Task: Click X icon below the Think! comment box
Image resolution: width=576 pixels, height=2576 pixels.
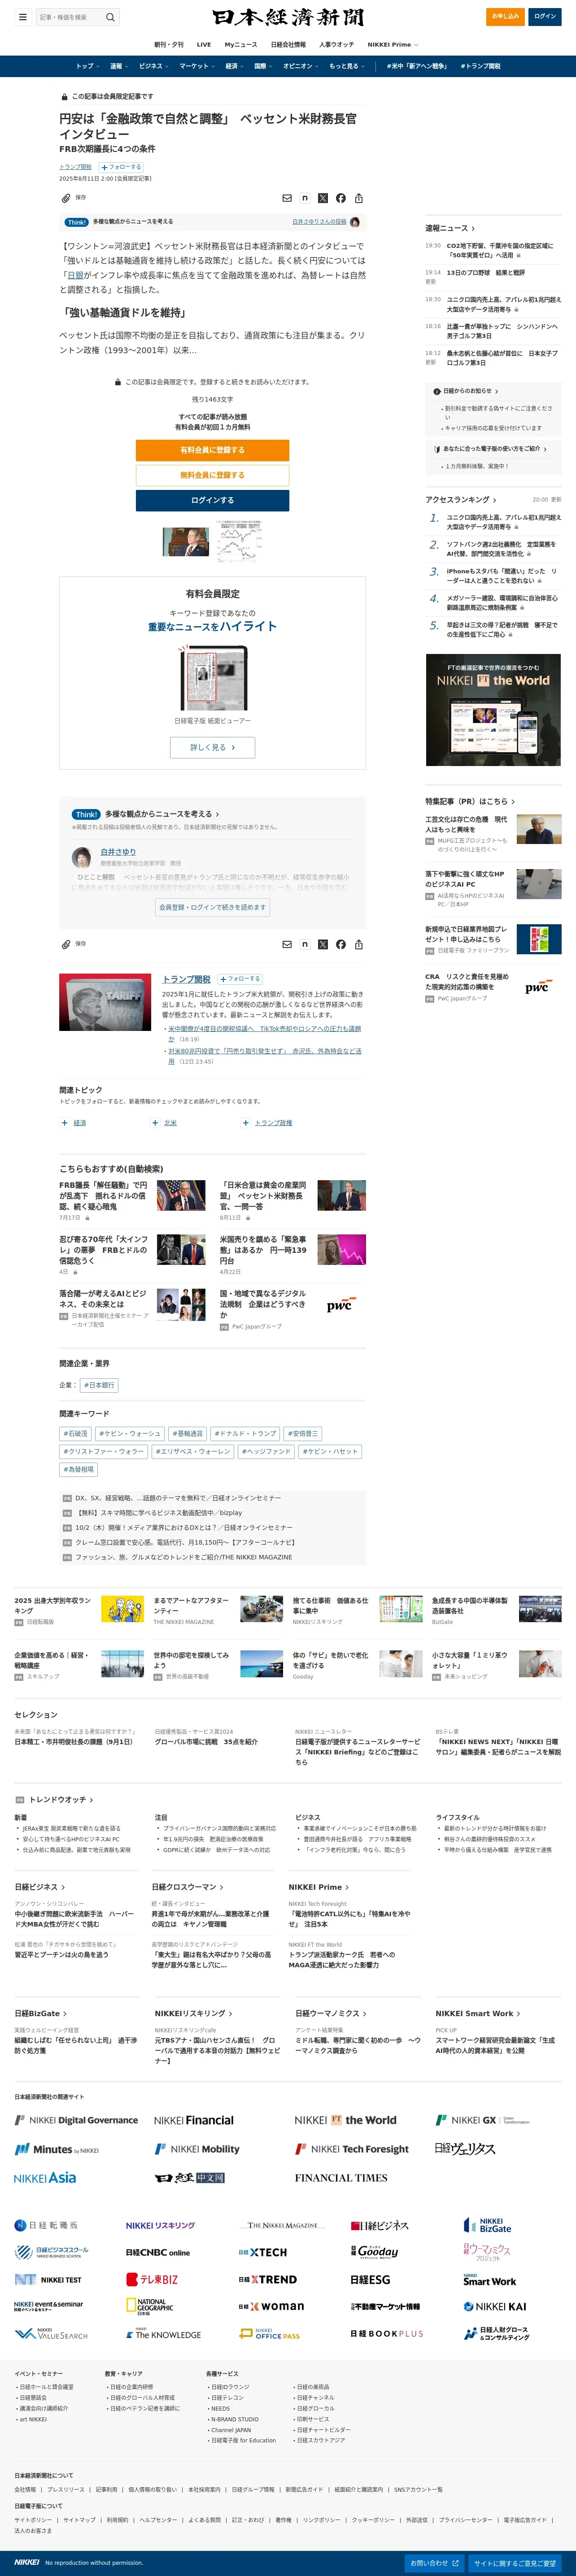Action: [323, 944]
